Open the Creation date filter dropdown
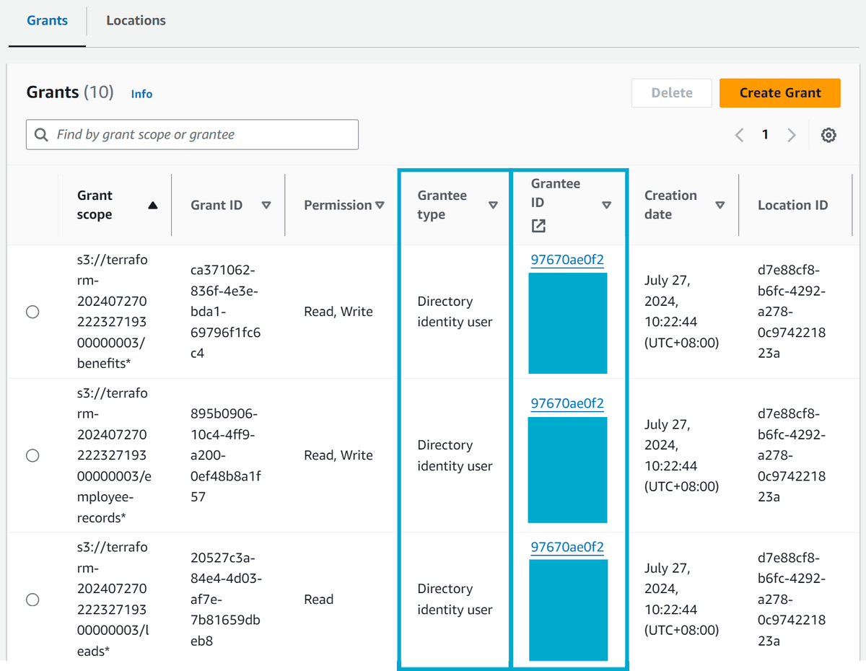The width and height of the screenshot is (866, 671). 720,205
